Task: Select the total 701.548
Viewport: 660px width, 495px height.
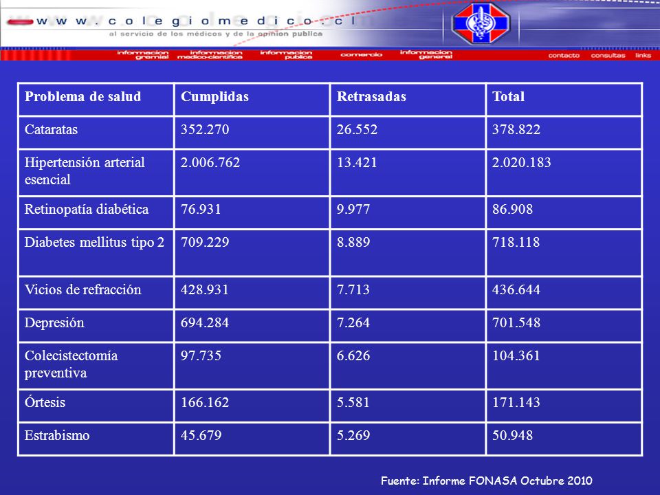Action: tap(516, 322)
